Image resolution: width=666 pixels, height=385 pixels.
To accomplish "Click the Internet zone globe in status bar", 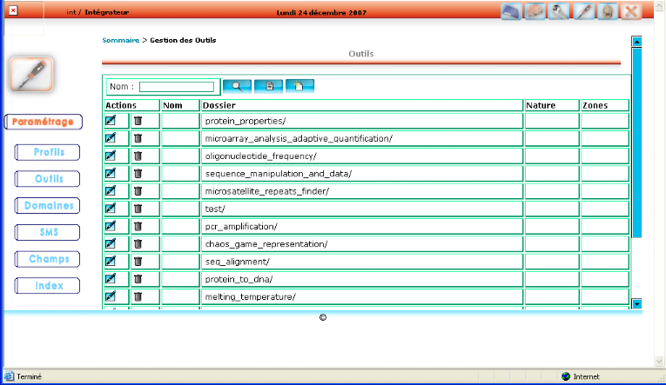I will click(x=566, y=376).
